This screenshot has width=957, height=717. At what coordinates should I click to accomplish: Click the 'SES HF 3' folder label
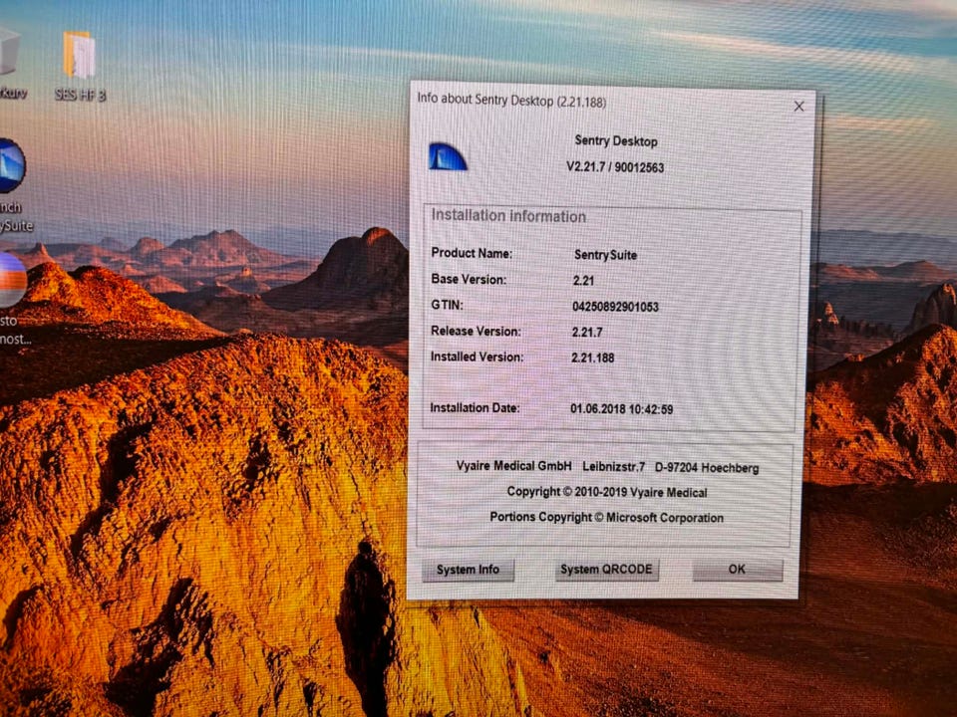[x=80, y=95]
